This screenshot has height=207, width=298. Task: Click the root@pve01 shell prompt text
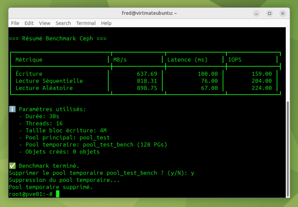[31, 194]
